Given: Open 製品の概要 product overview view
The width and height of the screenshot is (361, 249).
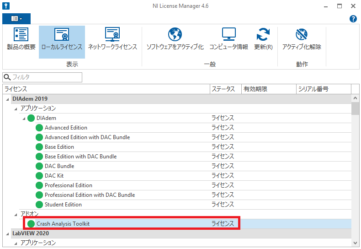Looking at the screenshot, I should [21, 39].
